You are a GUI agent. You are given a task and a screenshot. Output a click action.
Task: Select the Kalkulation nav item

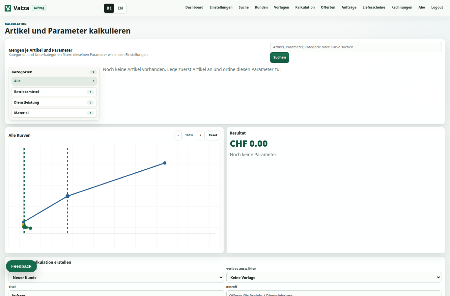pos(305,7)
